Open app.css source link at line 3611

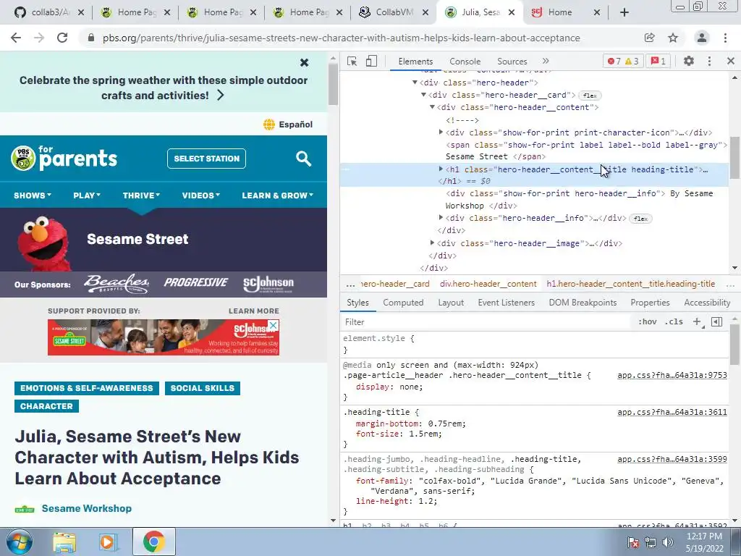[x=672, y=412]
